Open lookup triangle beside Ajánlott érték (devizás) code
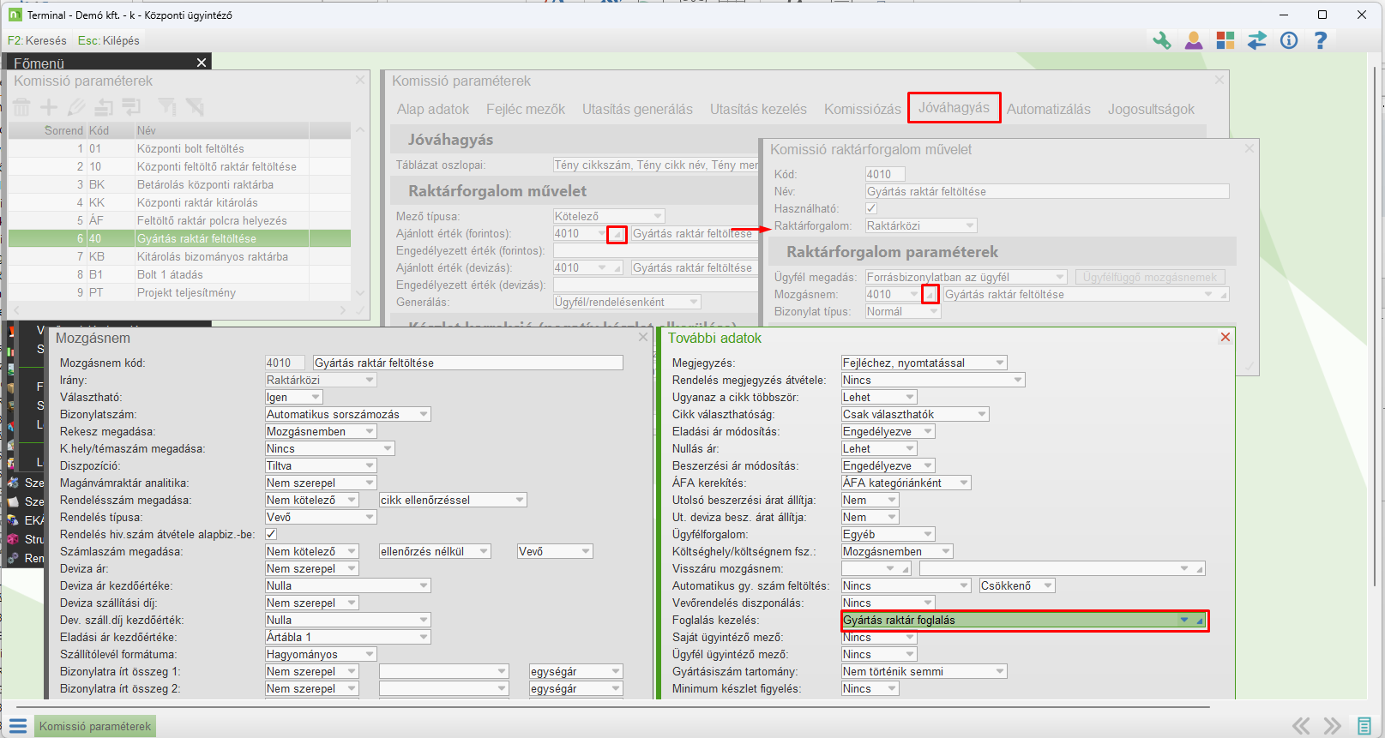This screenshot has width=1385, height=738. 617,268
